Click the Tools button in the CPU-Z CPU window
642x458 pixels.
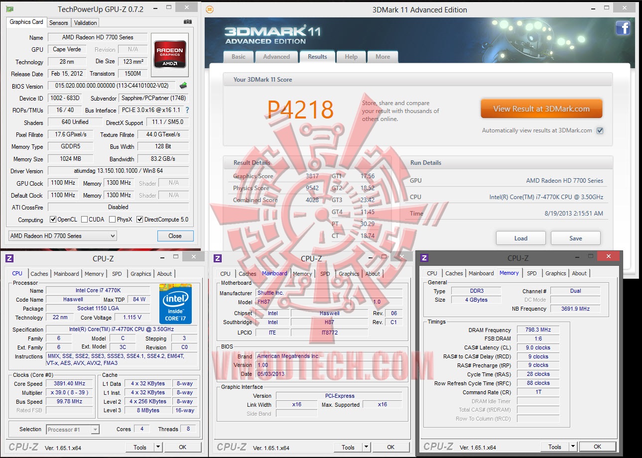pos(140,447)
